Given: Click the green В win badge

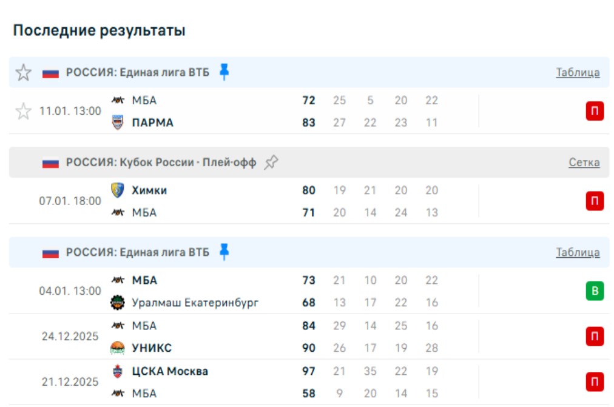Looking at the screenshot, I should tap(595, 291).
